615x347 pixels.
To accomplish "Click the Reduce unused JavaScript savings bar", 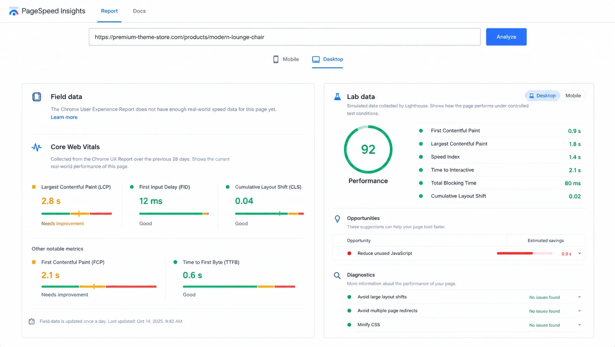I will click(524, 253).
